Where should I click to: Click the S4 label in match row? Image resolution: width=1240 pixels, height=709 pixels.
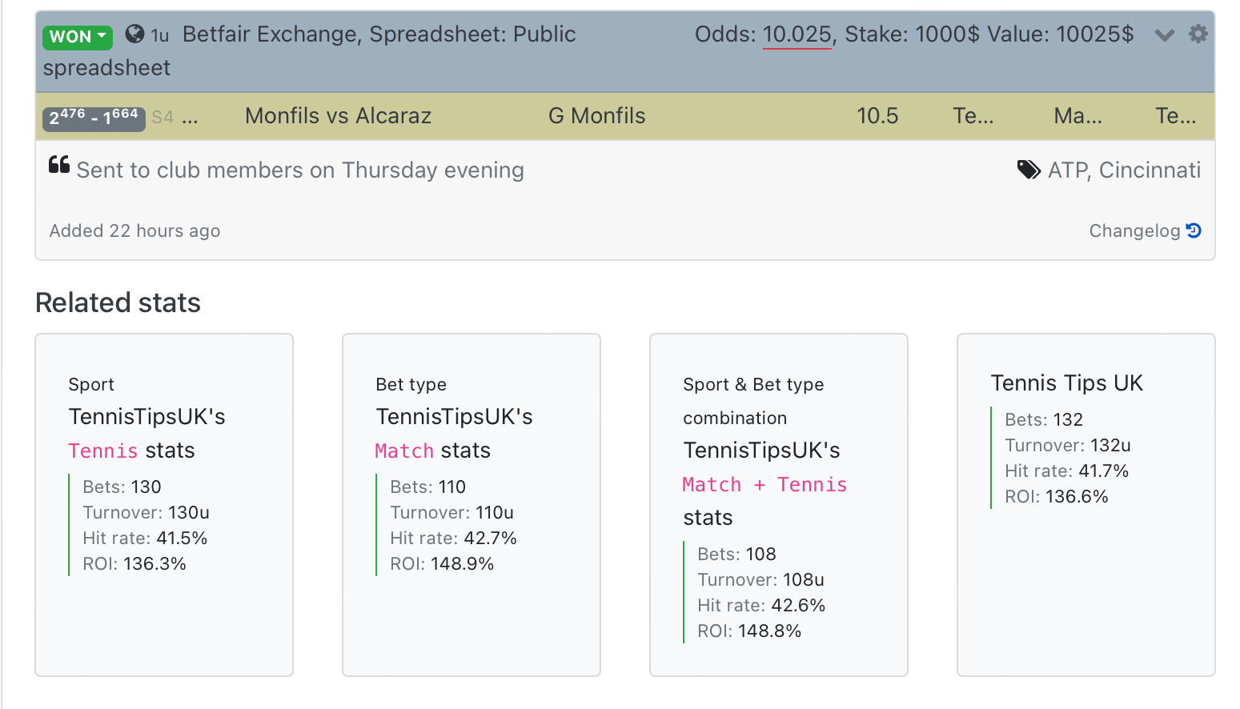163,117
